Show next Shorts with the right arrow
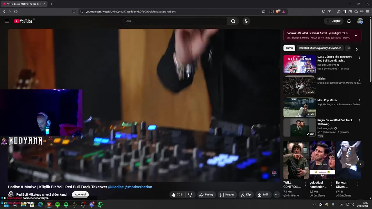Image resolution: width=372 pixels, height=209 pixels. 360,164
